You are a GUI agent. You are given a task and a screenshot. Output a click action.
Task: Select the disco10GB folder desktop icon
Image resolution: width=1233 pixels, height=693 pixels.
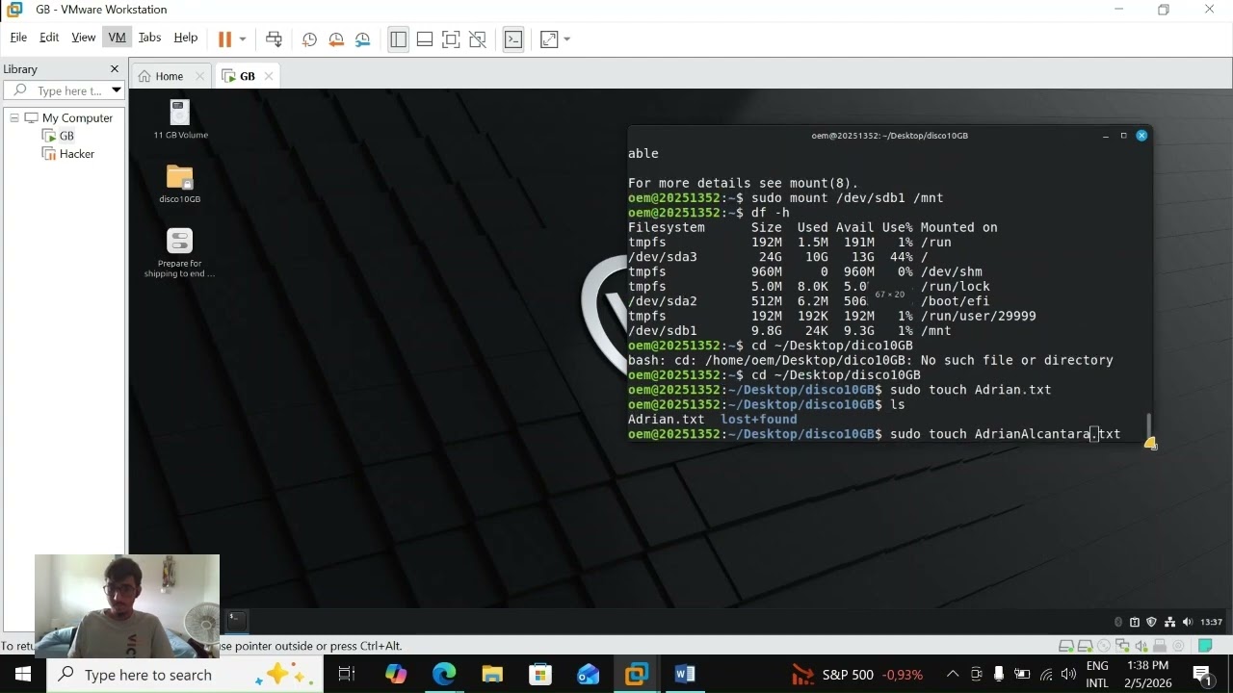point(180,184)
